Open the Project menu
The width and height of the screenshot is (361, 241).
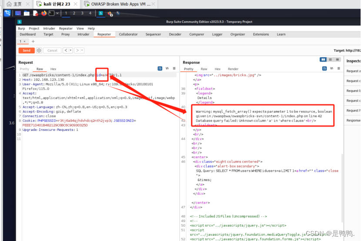(34, 29)
